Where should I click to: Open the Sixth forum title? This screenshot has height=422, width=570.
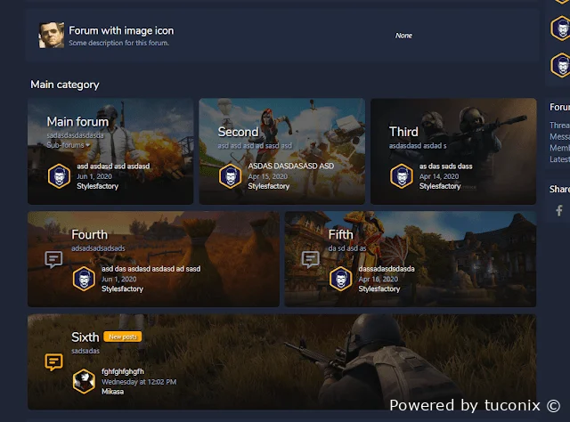click(x=85, y=337)
